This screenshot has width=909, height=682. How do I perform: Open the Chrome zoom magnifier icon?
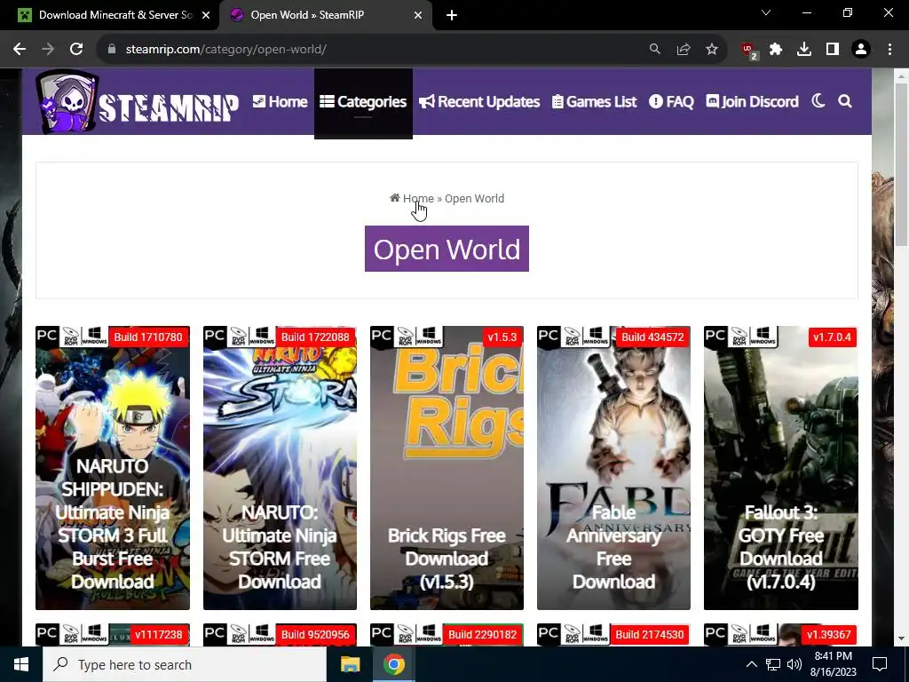coord(654,50)
